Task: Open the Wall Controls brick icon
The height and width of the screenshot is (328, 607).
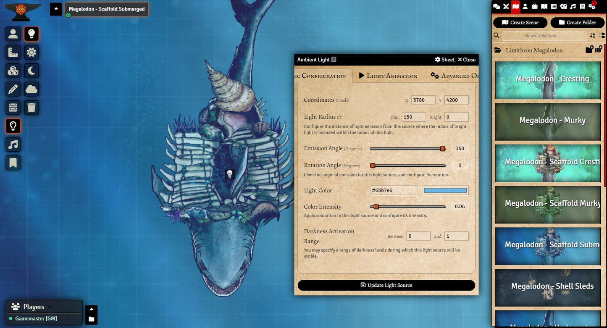Action: pos(13,108)
